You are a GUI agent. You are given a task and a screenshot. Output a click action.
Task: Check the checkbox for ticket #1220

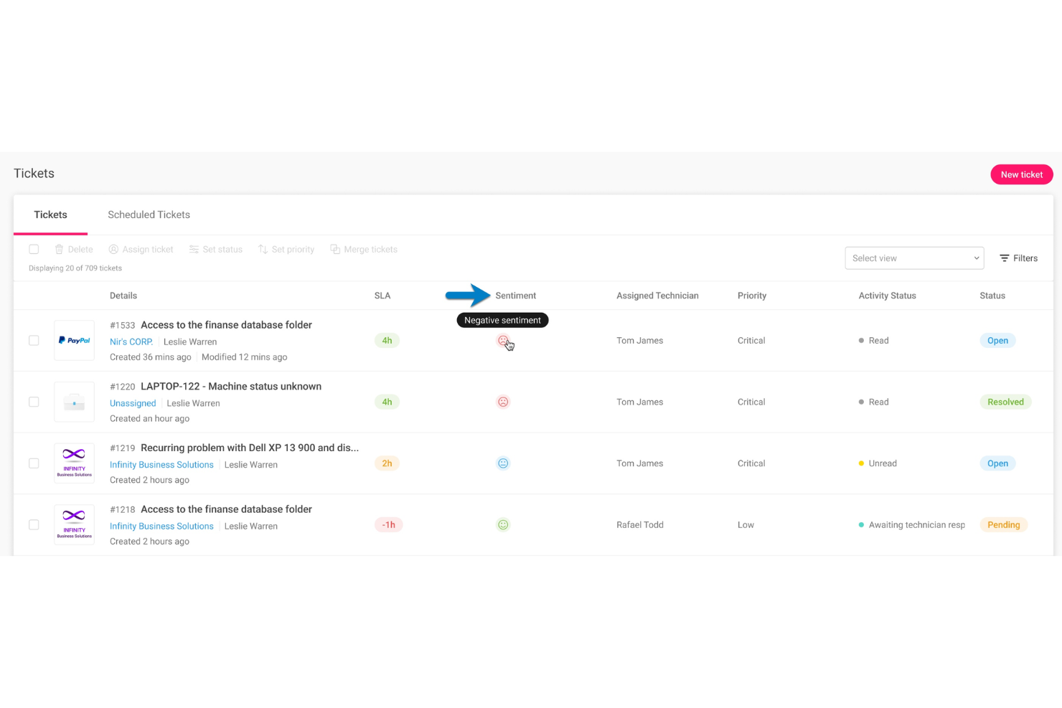[x=34, y=402]
